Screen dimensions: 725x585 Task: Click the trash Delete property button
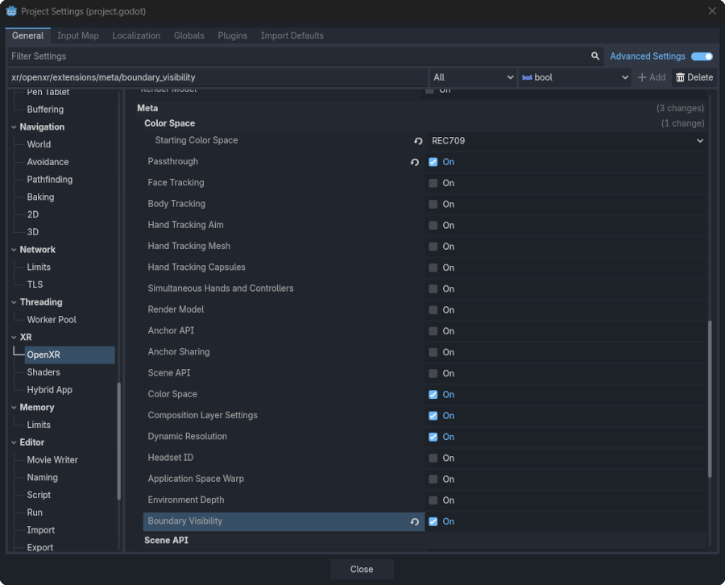pyautogui.click(x=694, y=77)
